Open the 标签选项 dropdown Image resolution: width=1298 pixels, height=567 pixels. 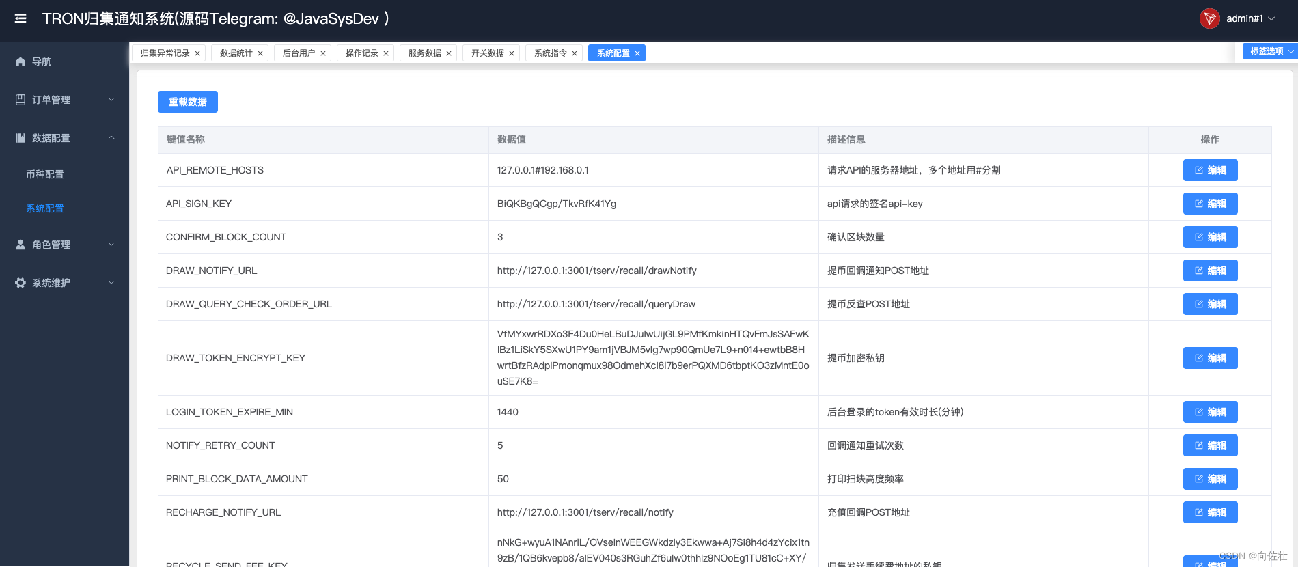click(x=1270, y=51)
